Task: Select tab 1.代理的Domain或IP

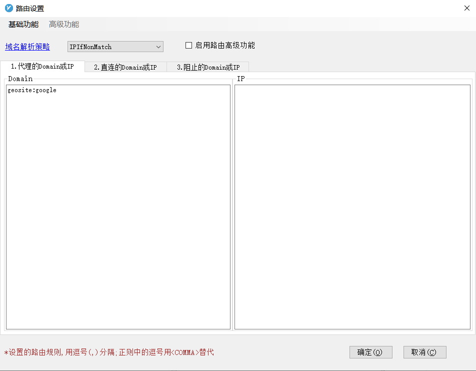Action: 42,66
